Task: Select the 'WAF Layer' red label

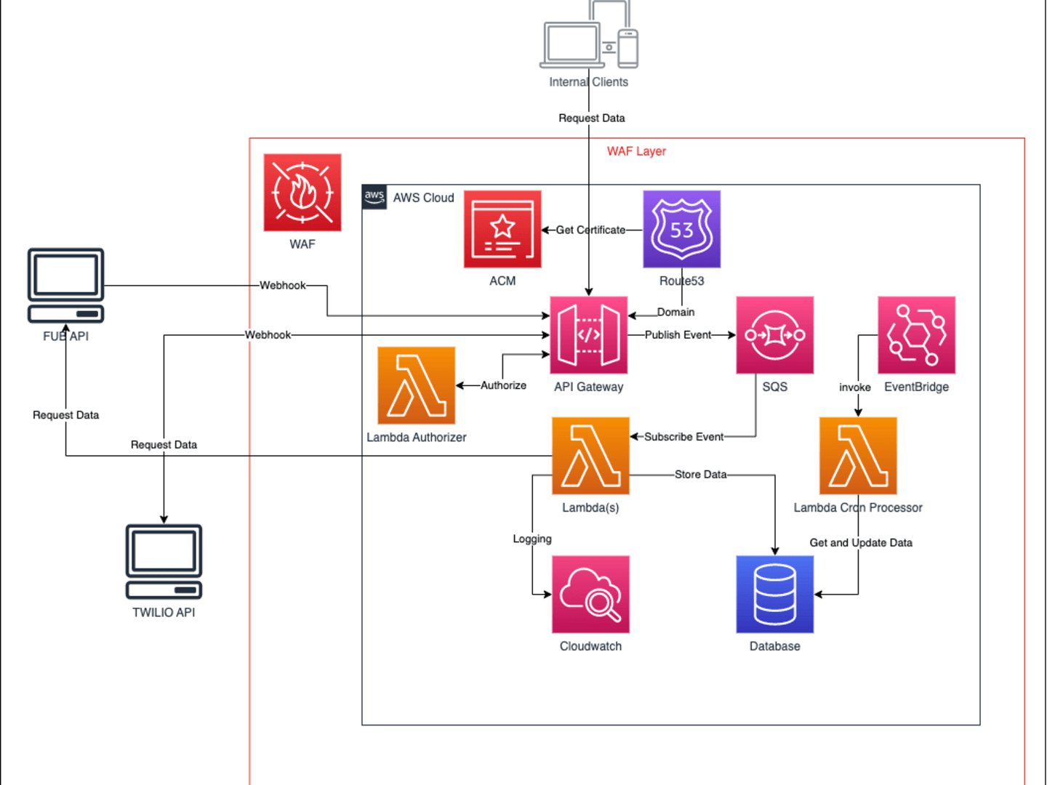Action: (x=636, y=151)
